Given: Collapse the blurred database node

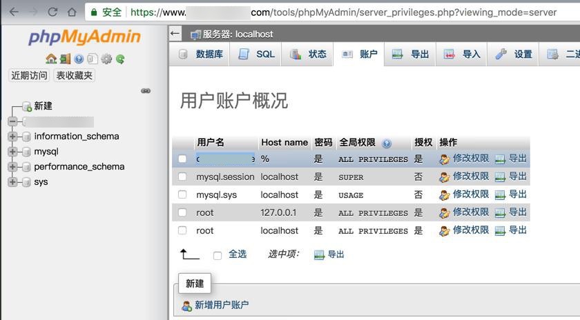Looking at the screenshot, I should (x=12, y=121).
